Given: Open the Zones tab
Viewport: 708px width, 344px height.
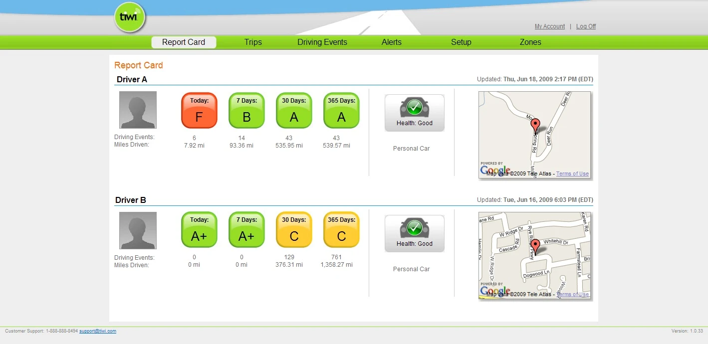Looking at the screenshot, I should coord(530,42).
